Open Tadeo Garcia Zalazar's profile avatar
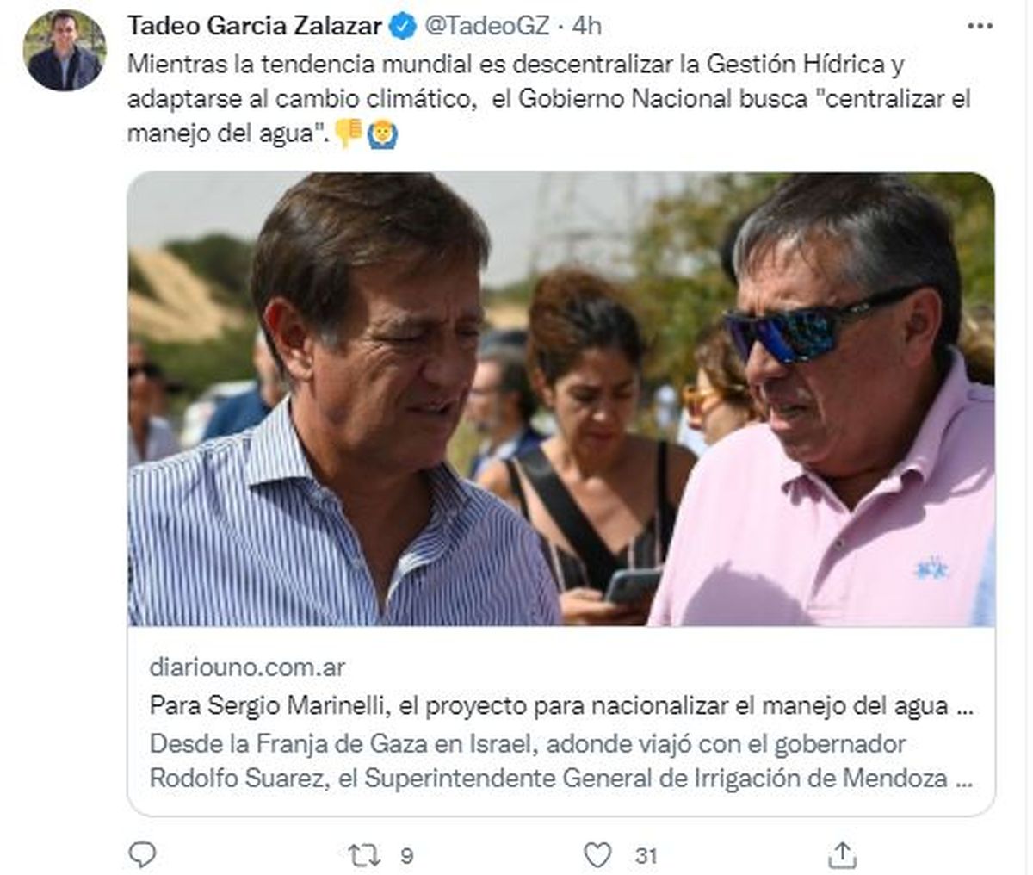This screenshot has width=1033, height=875. pos(65,51)
